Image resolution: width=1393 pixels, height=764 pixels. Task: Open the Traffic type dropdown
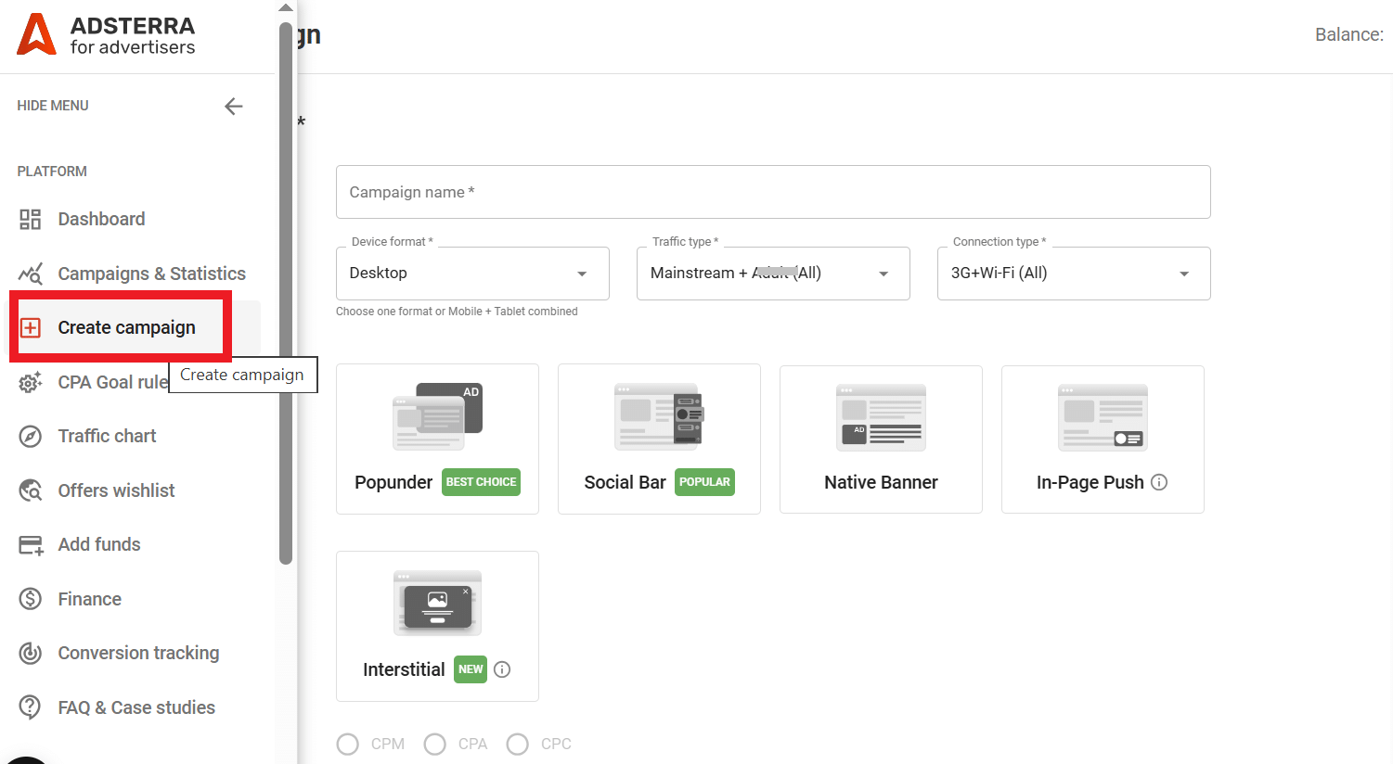pyautogui.click(x=773, y=274)
